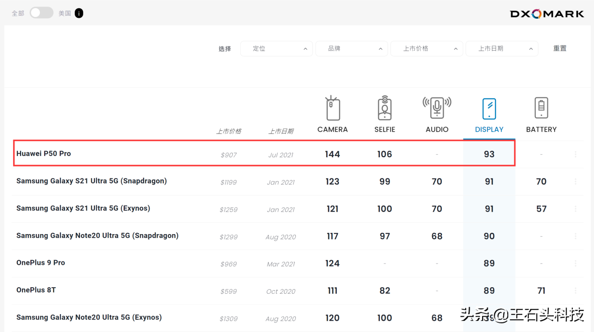Screen dimensions: 594x332
Task: Open Samsung Galaxy S21 Ultra 5G (Snapdragon)
Action: coord(91,181)
